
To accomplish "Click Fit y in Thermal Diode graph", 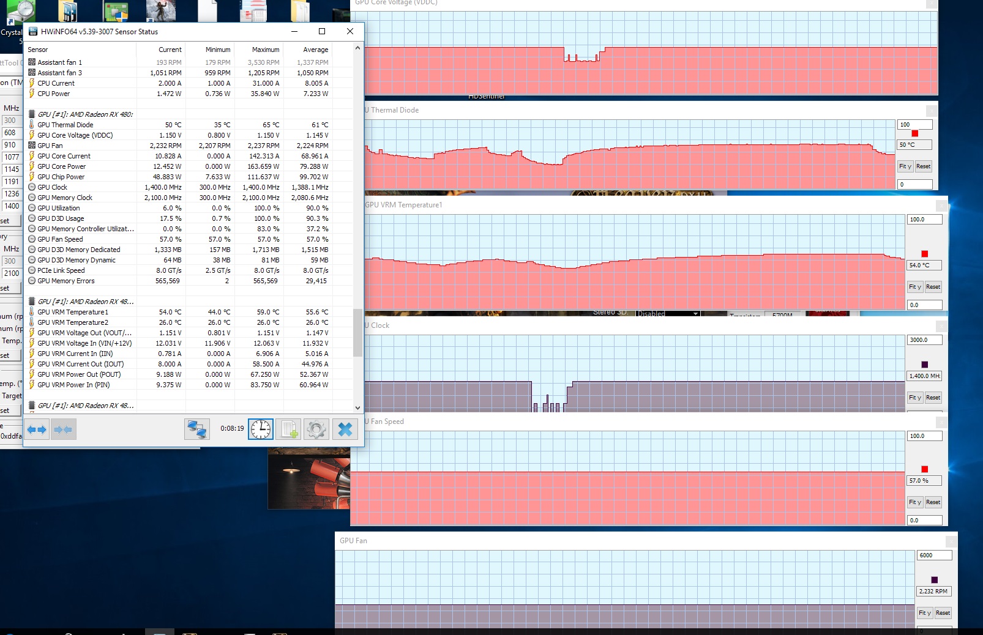I will tap(905, 166).
